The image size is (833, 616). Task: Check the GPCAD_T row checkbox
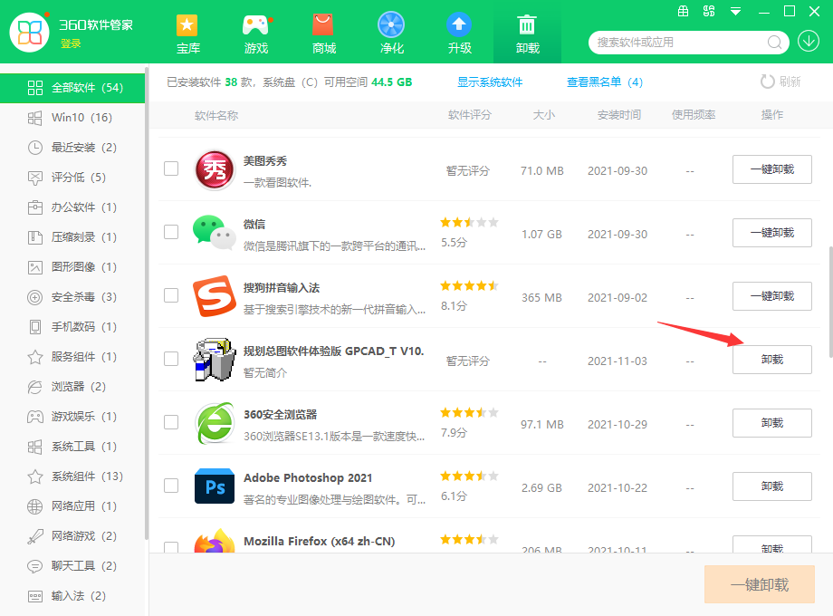pyautogui.click(x=171, y=358)
